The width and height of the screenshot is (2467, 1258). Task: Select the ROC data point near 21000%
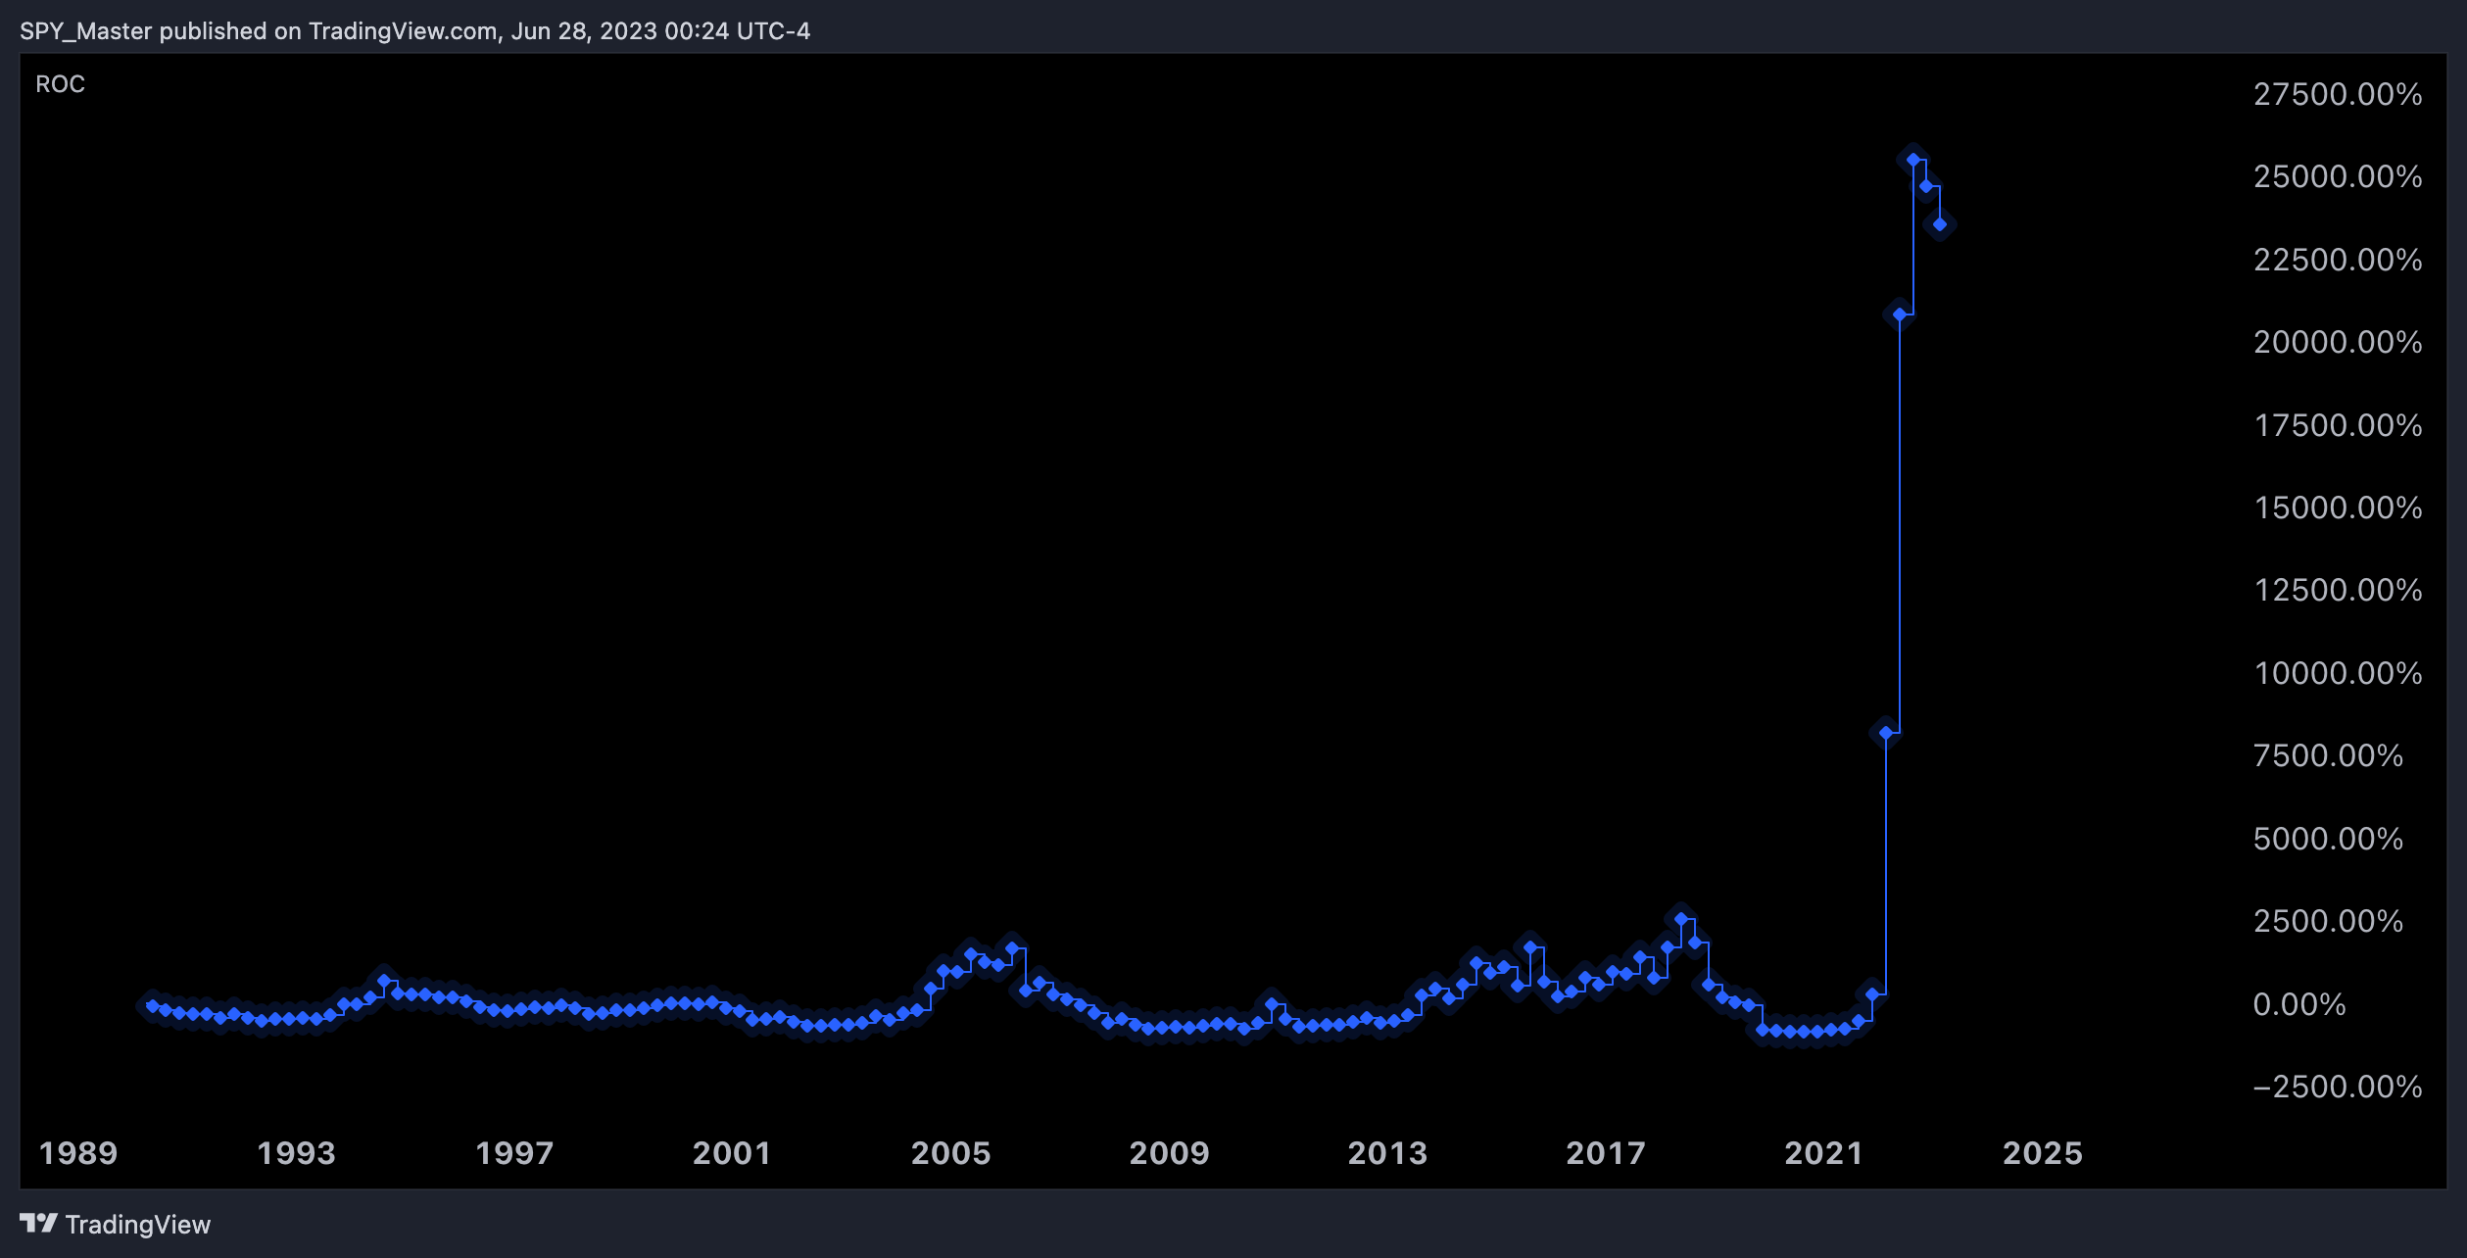(x=1900, y=314)
